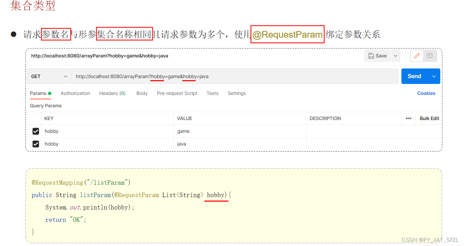Click the Query Params label
This screenshot has height=246, width=464.
pyautogui.click(x=46, y=106)
